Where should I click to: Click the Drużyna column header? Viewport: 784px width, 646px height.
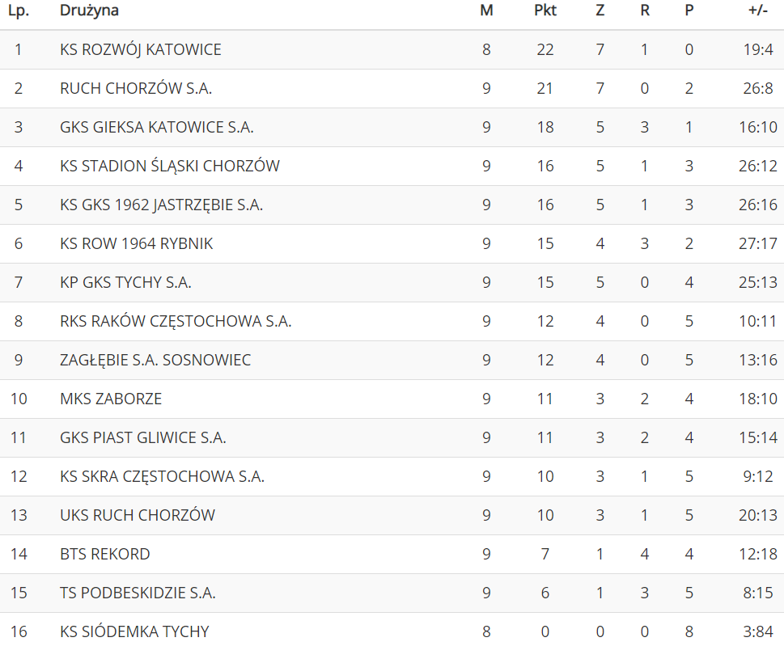tap(89, 11)
